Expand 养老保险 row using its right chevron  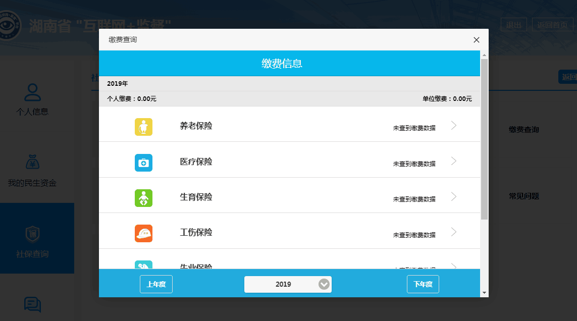(453, 126)
